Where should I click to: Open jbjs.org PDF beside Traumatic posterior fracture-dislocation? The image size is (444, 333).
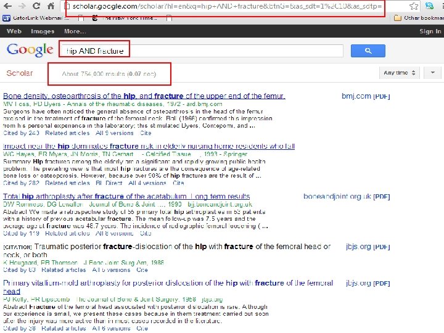point(368,247)
